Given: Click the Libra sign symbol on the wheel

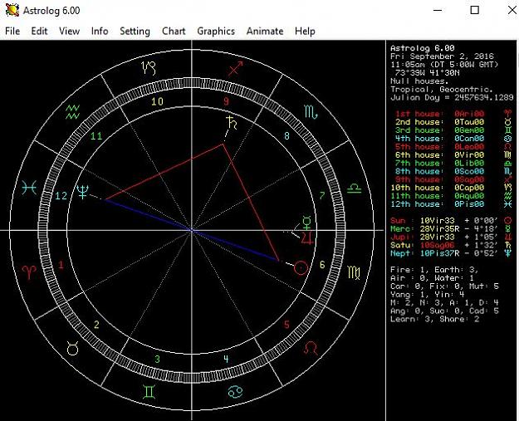Looking at the screenshot, I should [x=354, y=188].
